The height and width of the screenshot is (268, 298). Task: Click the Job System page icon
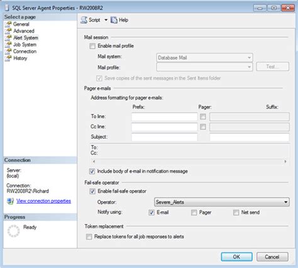tap(8, 45)
